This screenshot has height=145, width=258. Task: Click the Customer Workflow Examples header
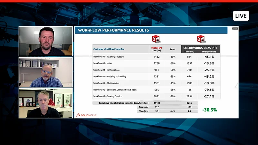coord(108,49)
